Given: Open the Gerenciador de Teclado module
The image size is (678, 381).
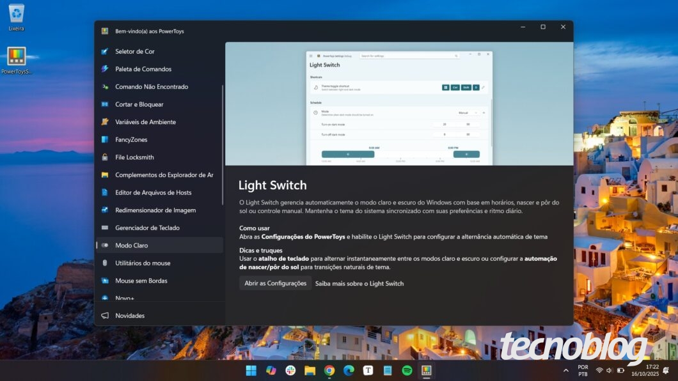Looking at the screenshot, I should click(142, 228).
